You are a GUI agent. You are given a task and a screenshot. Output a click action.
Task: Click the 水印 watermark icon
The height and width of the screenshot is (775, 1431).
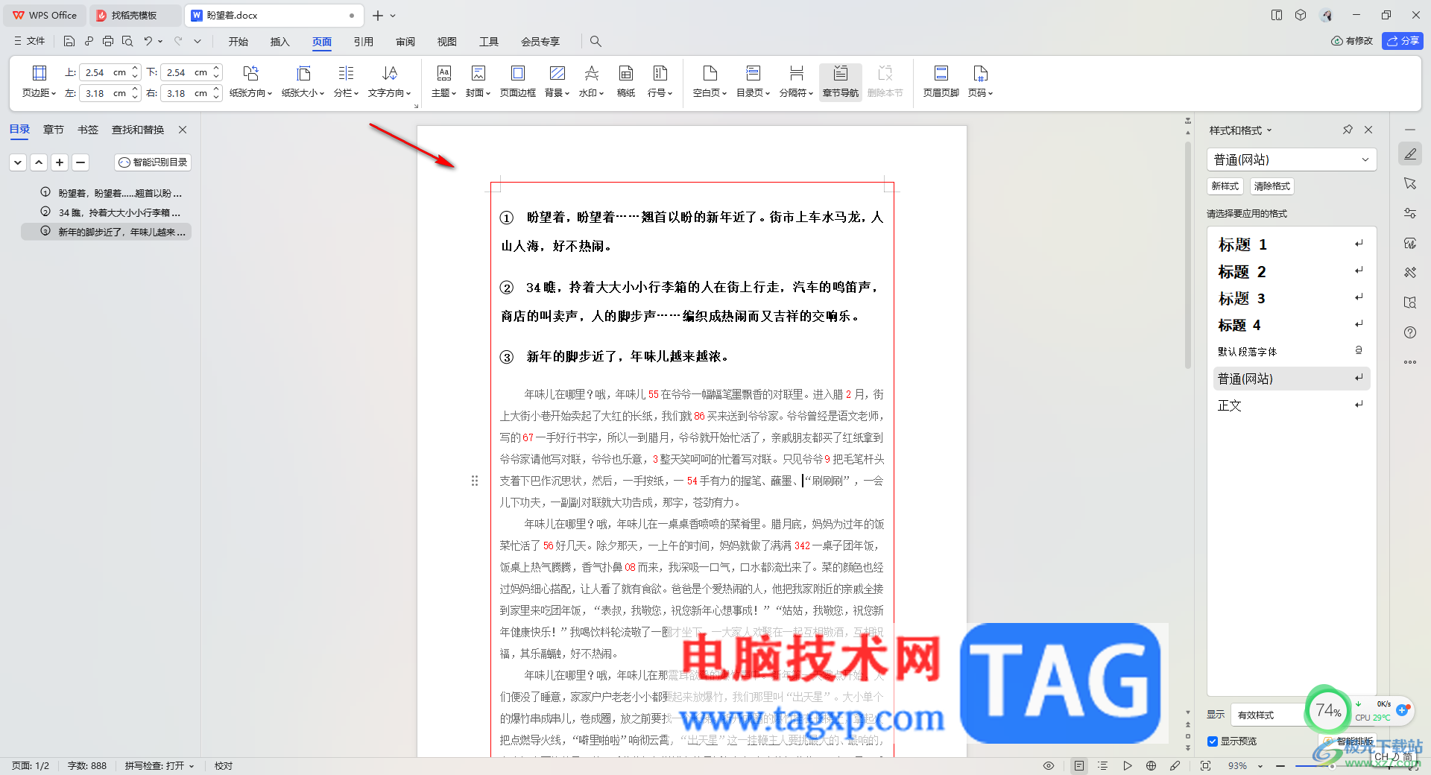591,73
